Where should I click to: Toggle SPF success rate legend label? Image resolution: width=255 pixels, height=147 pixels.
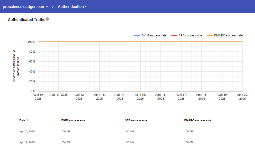point(190,35)
